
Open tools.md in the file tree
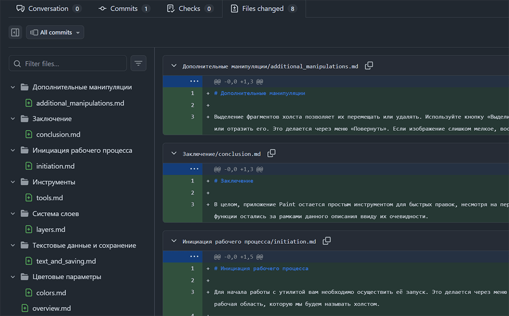[x=49, y=197]
